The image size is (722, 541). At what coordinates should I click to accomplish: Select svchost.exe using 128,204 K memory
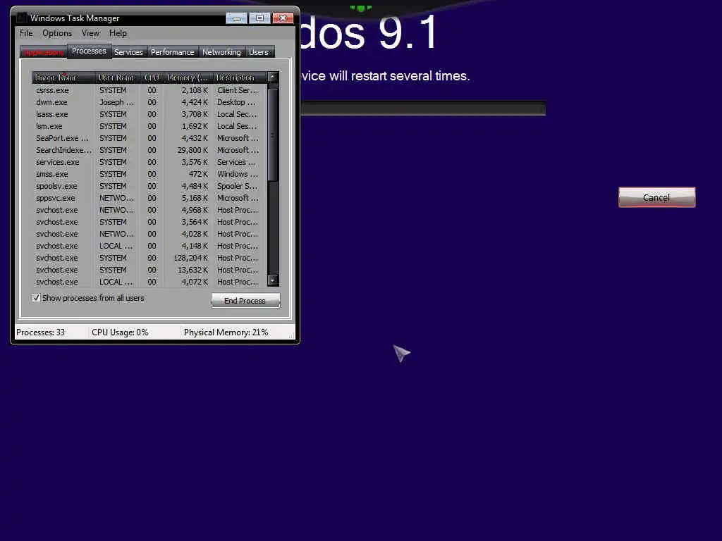click(x=149, y=258)
